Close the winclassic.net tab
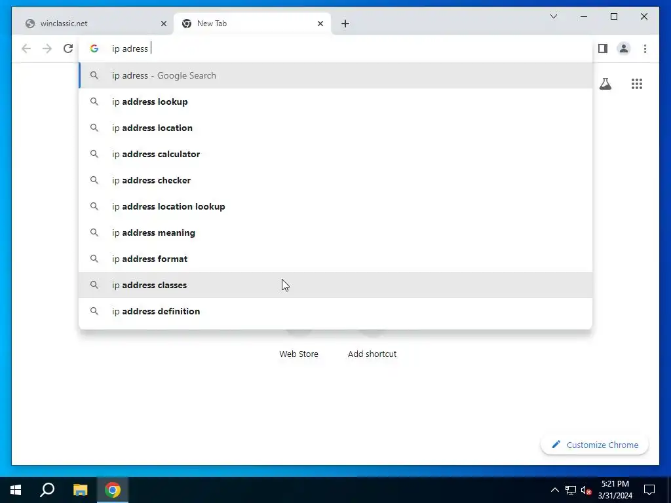This screenshot has height=503, width=671. tap(163, 24)
